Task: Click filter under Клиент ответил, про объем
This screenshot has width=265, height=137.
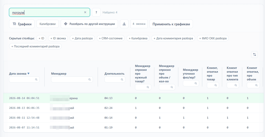Action: coord(253,85)
